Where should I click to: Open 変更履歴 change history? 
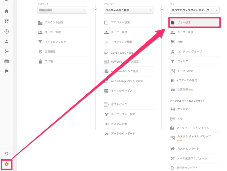click(52, 52)
